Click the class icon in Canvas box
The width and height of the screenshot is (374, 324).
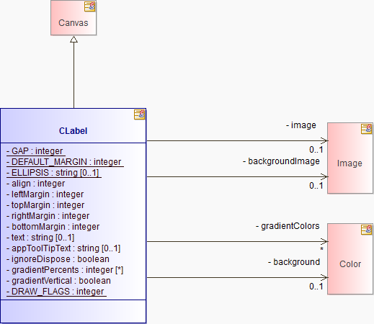tap(89, 6)
